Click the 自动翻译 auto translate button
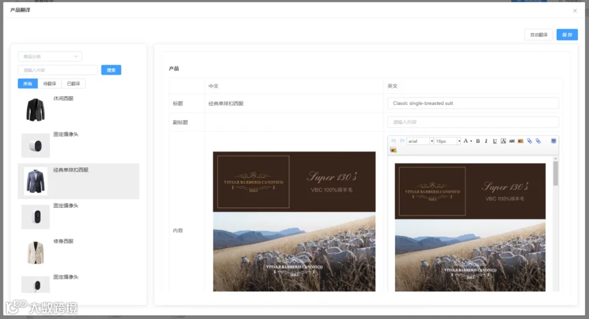Image resolution: width=589 pixels, height=319 pixels. coord(539,34)
